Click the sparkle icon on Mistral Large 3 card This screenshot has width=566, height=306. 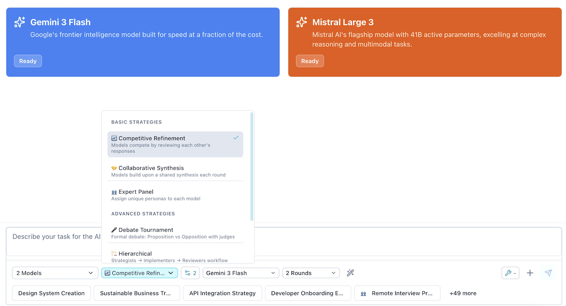[301, 22]
